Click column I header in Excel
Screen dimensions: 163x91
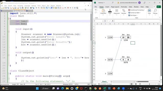pos(133,24)
